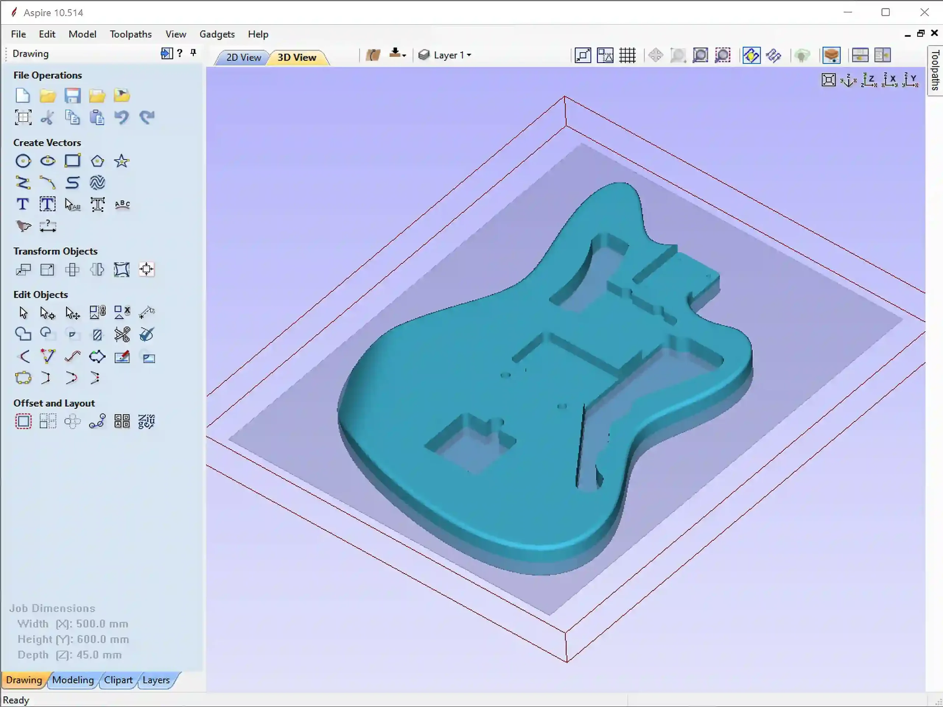Open the Model menu

(82, 34)
